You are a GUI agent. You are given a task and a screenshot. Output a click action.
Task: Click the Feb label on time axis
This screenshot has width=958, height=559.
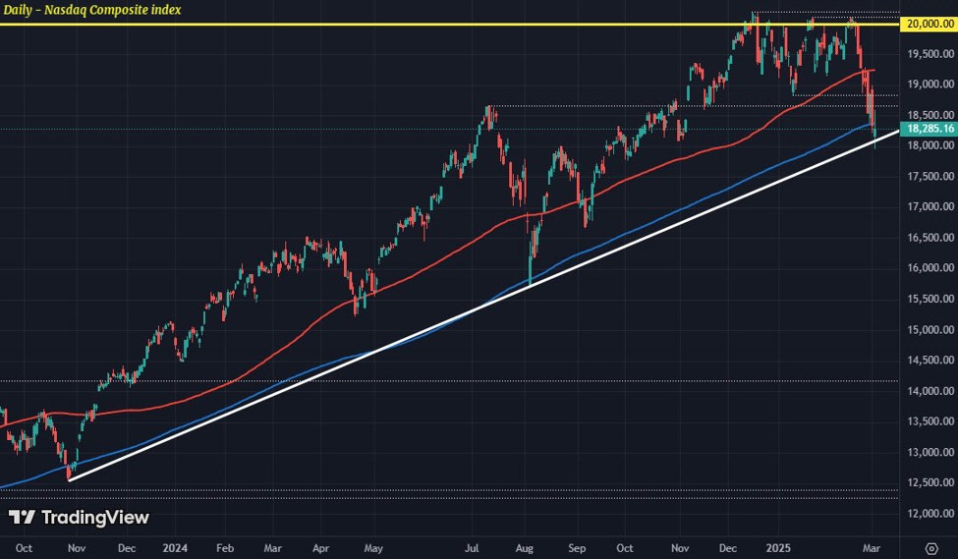(224, 546)
